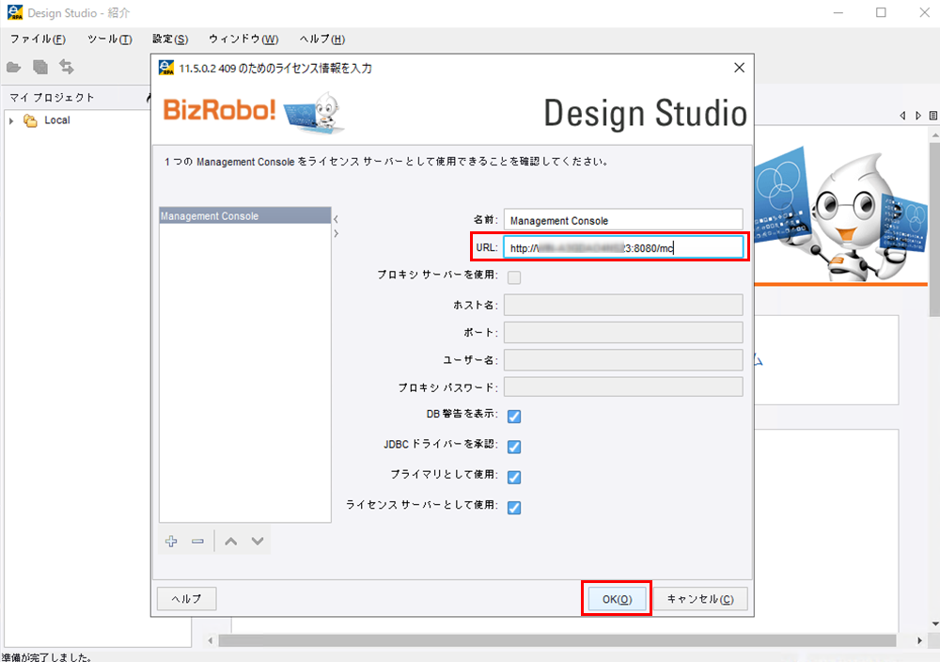
Task: Expand the Local project tree node
Action: tap(11, 121)
